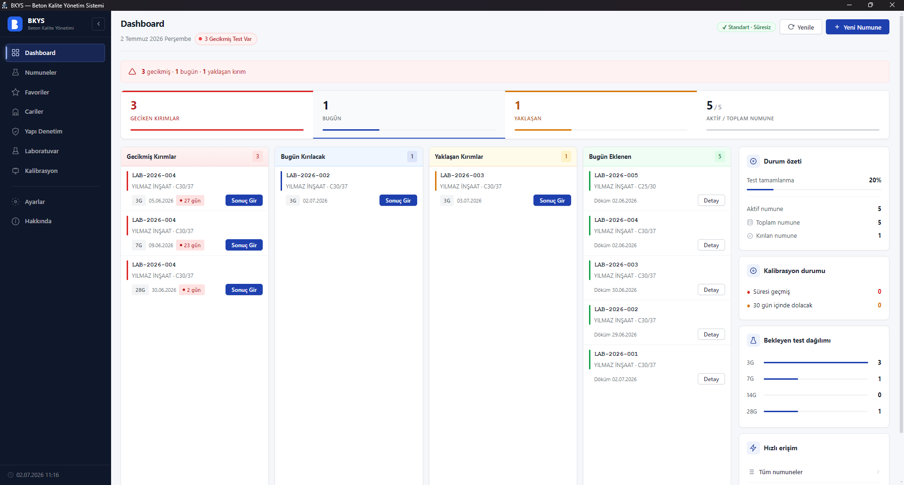Image resolution: width=904 pixels, height=485 pixels.
Task: Click the Test tamamlanma progress bar
Action: click(x=814, y=189)
